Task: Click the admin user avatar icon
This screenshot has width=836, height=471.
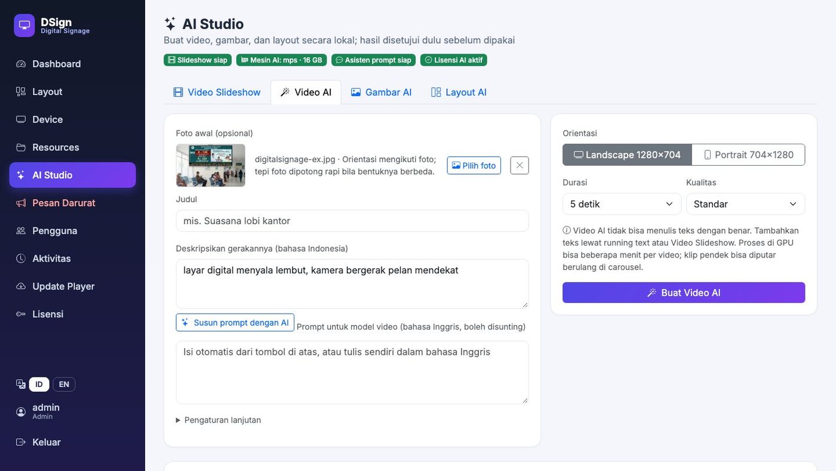Action: coord(21,411)
